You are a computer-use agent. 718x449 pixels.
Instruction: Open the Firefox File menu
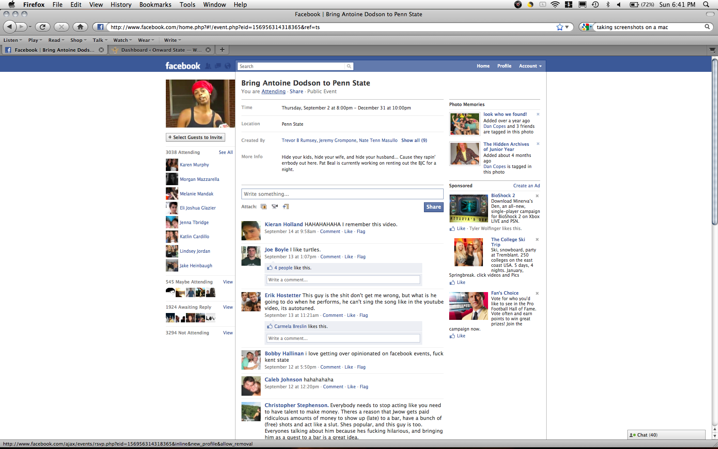point(57,5)
